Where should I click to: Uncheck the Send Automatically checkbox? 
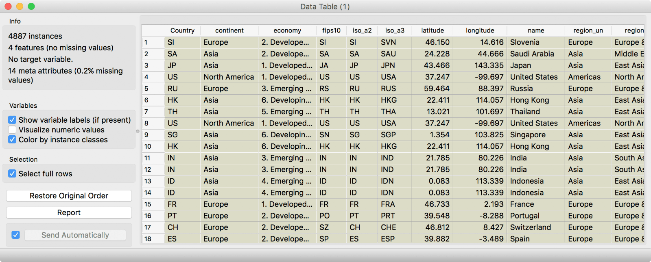point(15,235)
